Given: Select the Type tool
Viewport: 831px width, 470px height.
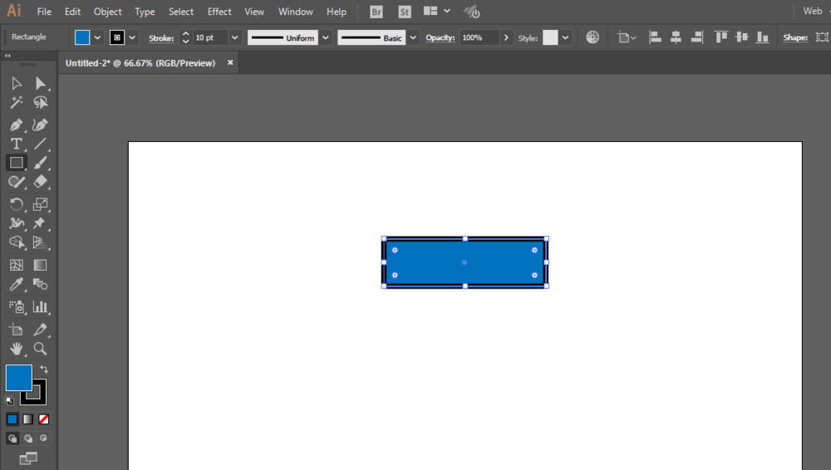Looking at the screenshot, I should (x=17, y=144).
